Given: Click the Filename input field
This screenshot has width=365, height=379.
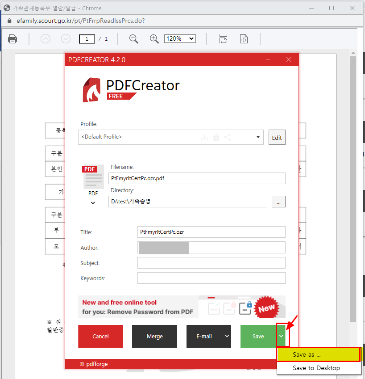Looking at the screenshot, I should coord(197,178).
